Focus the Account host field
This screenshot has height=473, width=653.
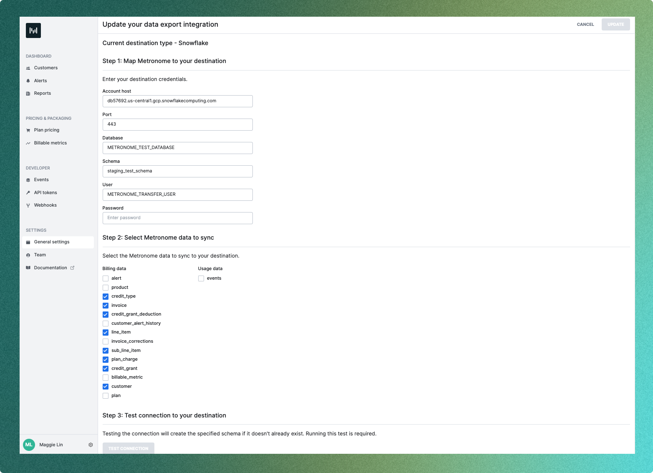[x=178, y=101]
